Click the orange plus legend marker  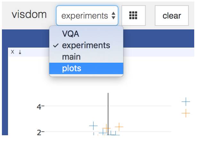tap(186, 113)
